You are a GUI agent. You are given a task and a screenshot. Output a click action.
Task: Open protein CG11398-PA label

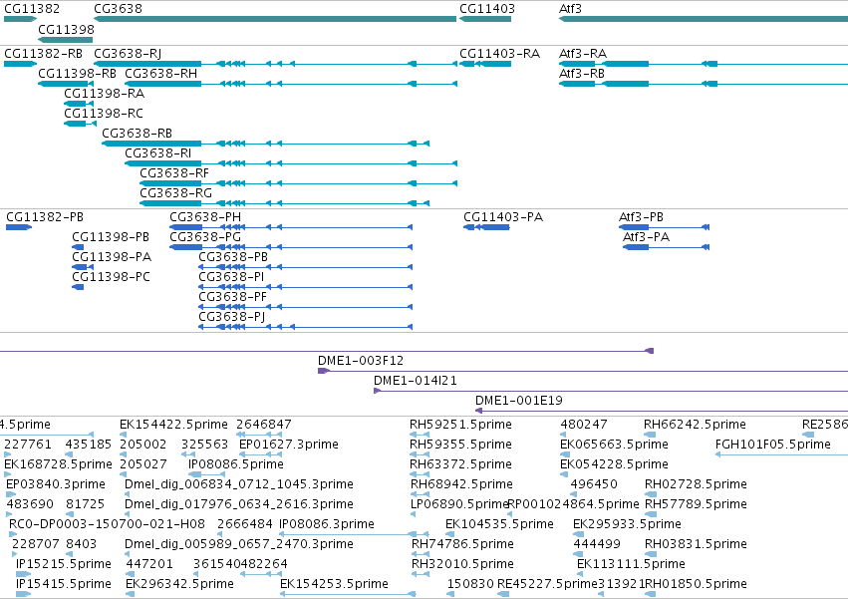click(112, 257)
